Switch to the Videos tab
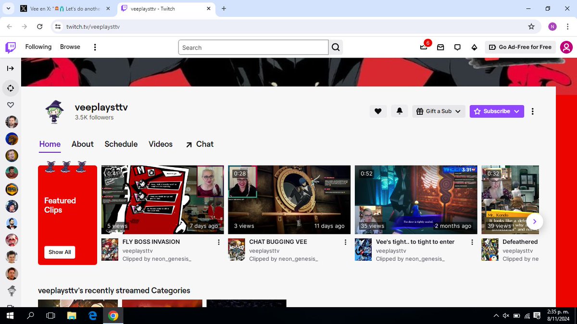The width and height of the screenshot is (577, 324). 161,144
